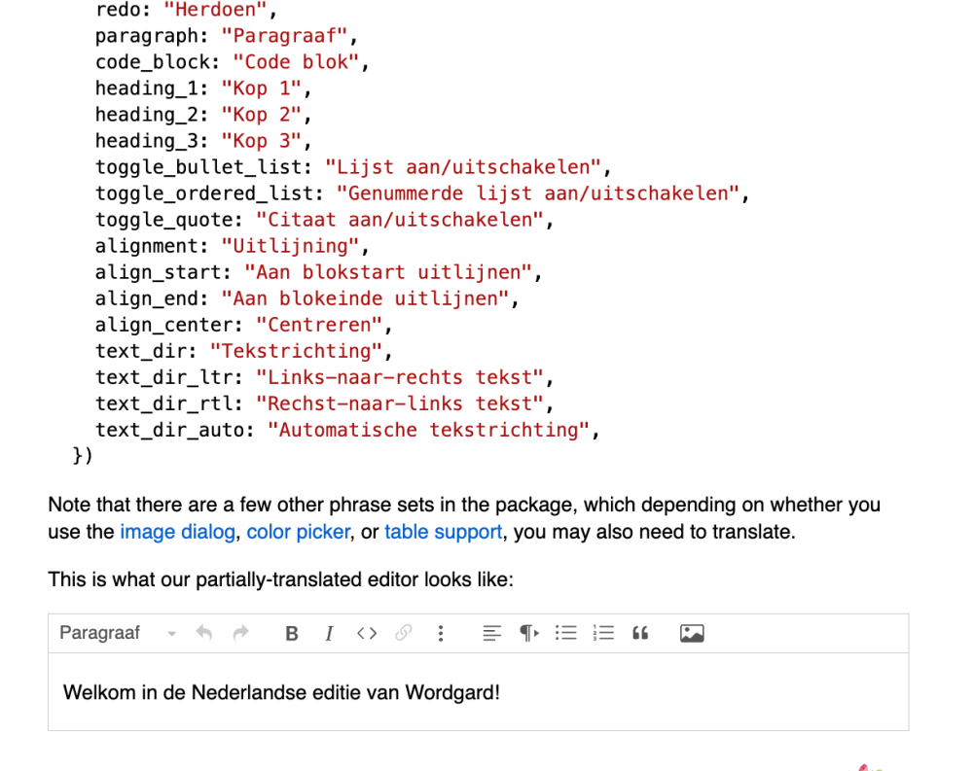Click the string "Kop 3"

click(261, 141)
